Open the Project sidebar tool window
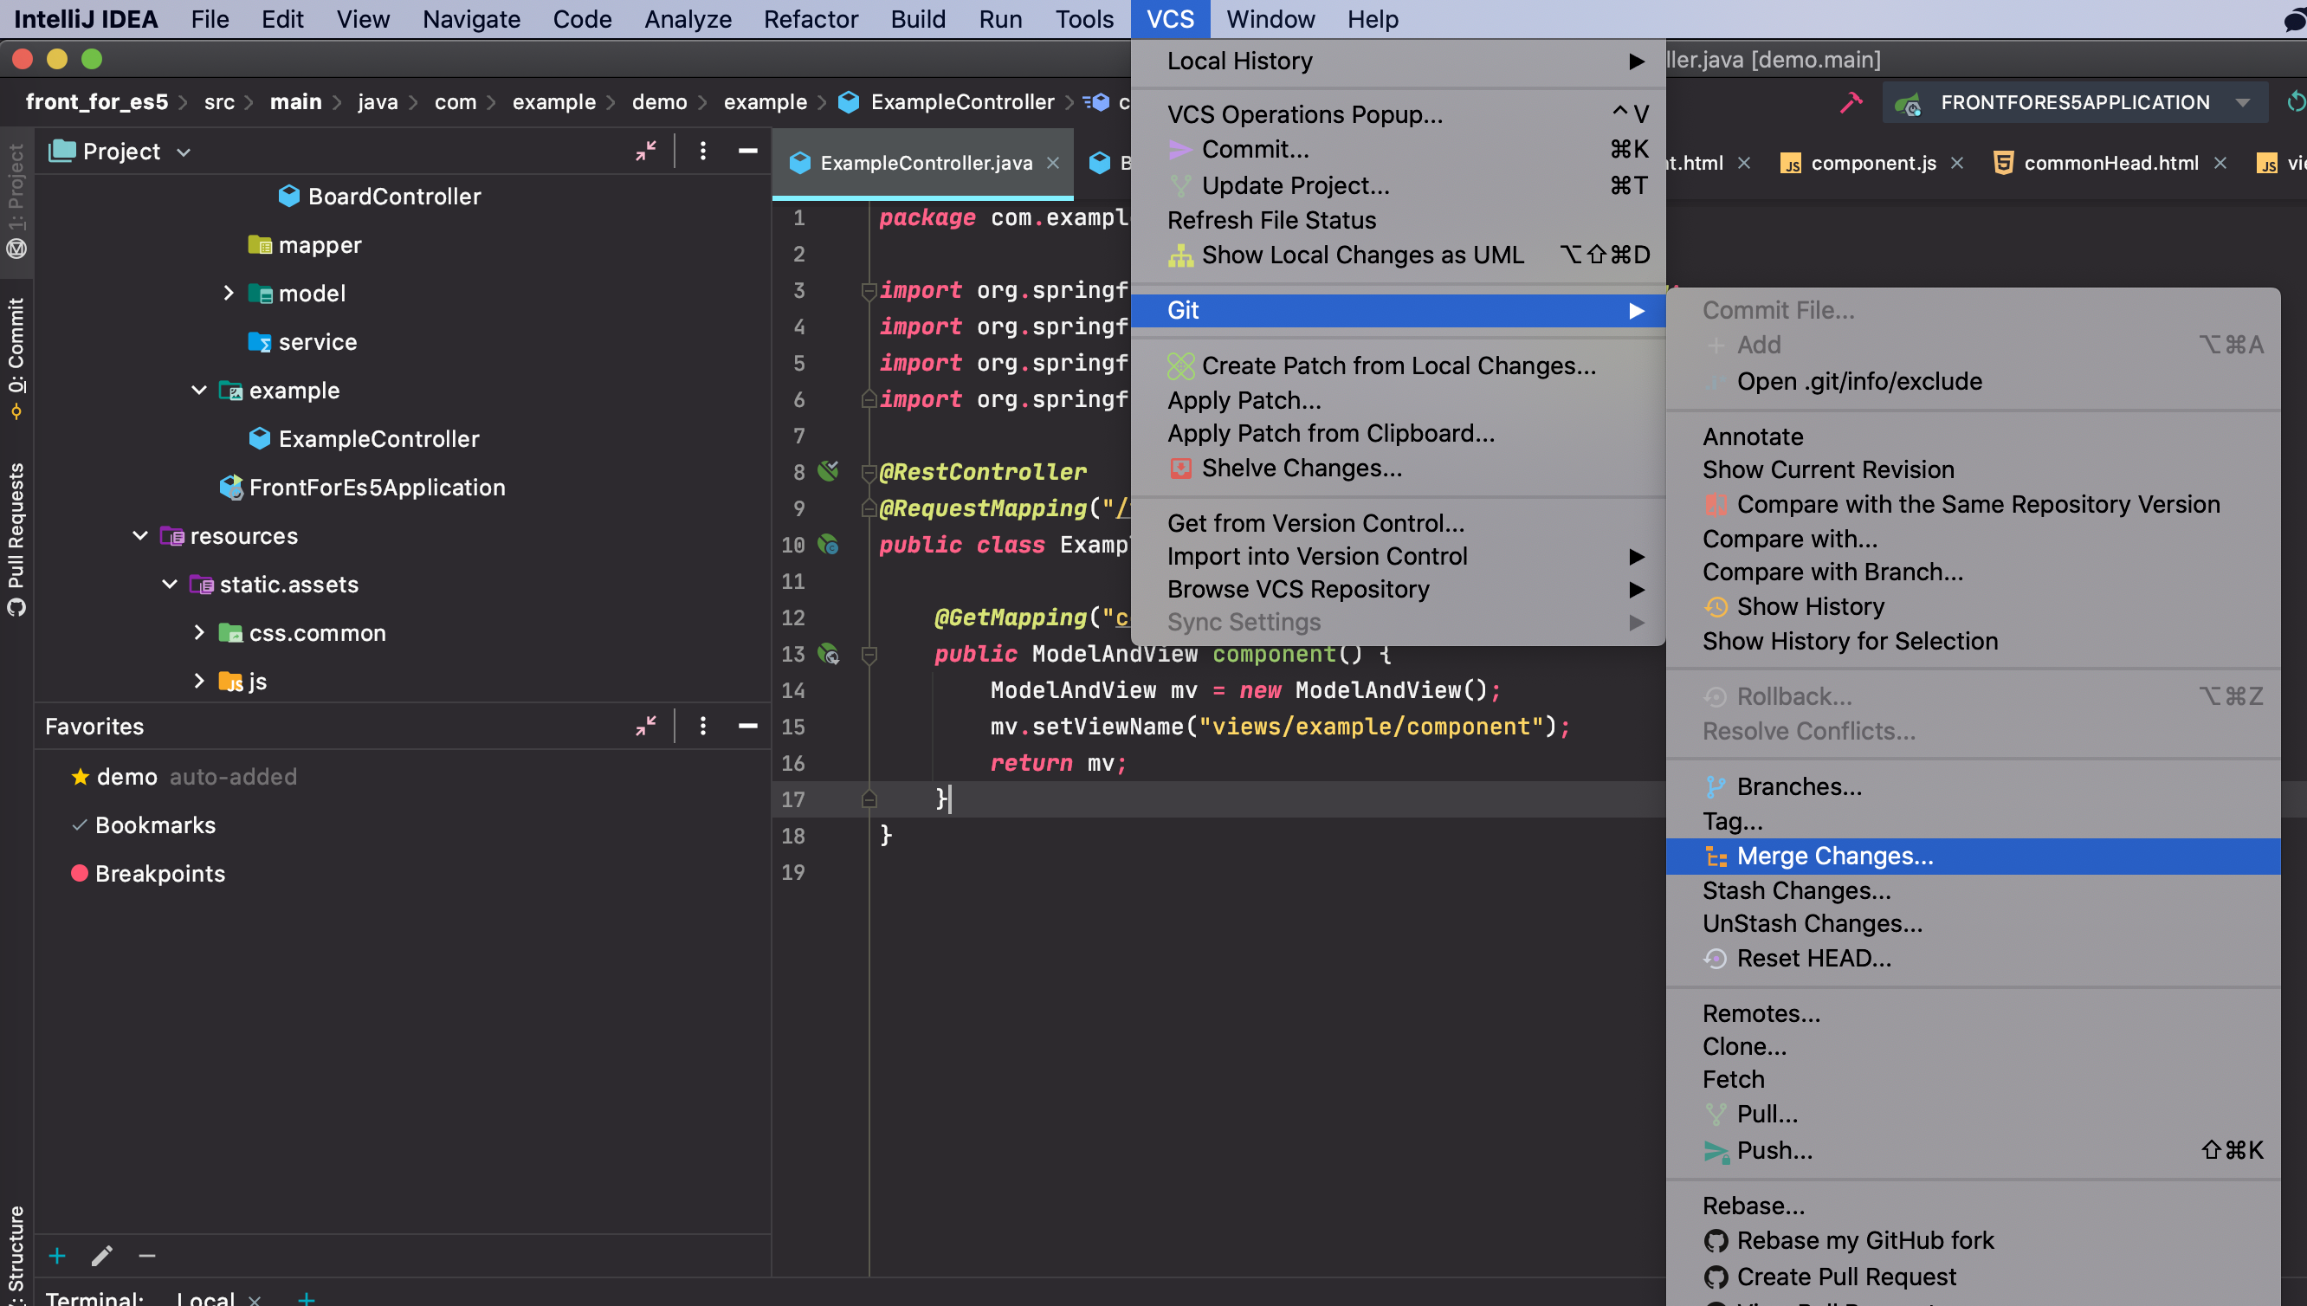Image resolution: width=2307 pixels, height=1306 pixels. (x=16, y=201)
